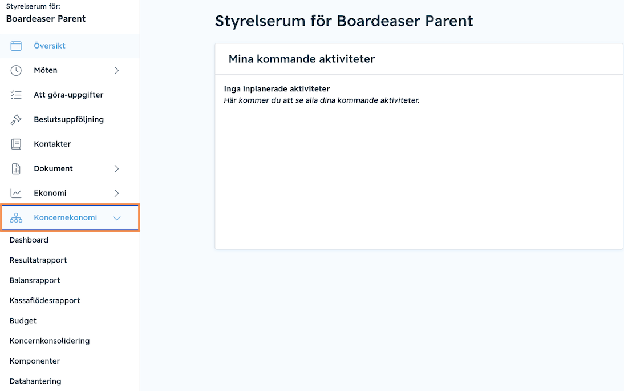Click the Koncernekonomi hierarchy icon
Viewport: 624px width, 391px height.
coord(16,218)
